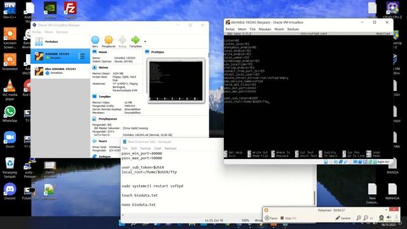Viewport: 407px width, 229px height.
Task: Click the 'sudo systemctl restart vsftpd' line in Notepad
Action: pos(153,186)
